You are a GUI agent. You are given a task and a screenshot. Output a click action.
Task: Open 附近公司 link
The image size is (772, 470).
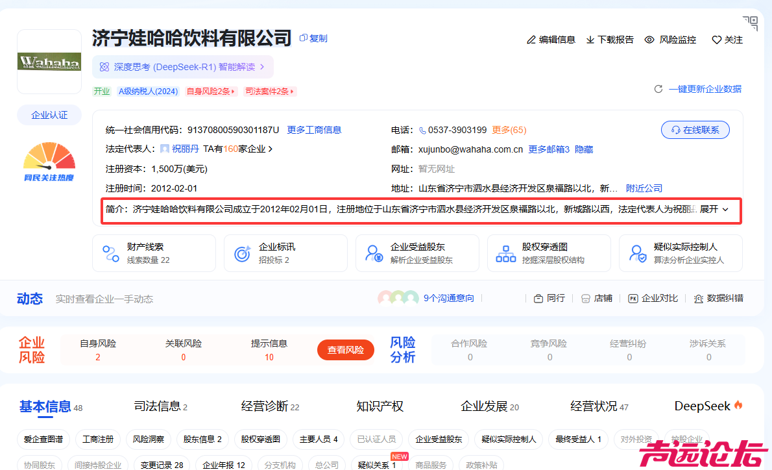(644, 188)
